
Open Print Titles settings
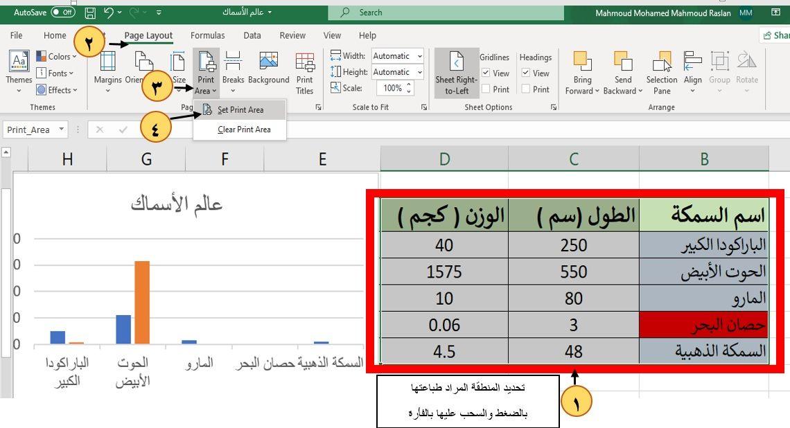[x=305, y=73]
